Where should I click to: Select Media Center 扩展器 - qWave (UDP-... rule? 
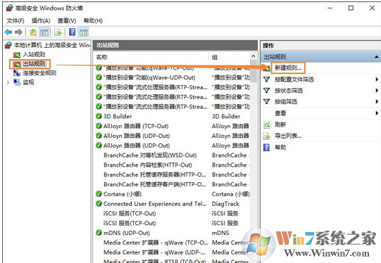(154, 252)
